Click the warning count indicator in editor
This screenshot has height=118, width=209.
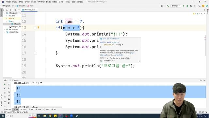tap(194, 14)
